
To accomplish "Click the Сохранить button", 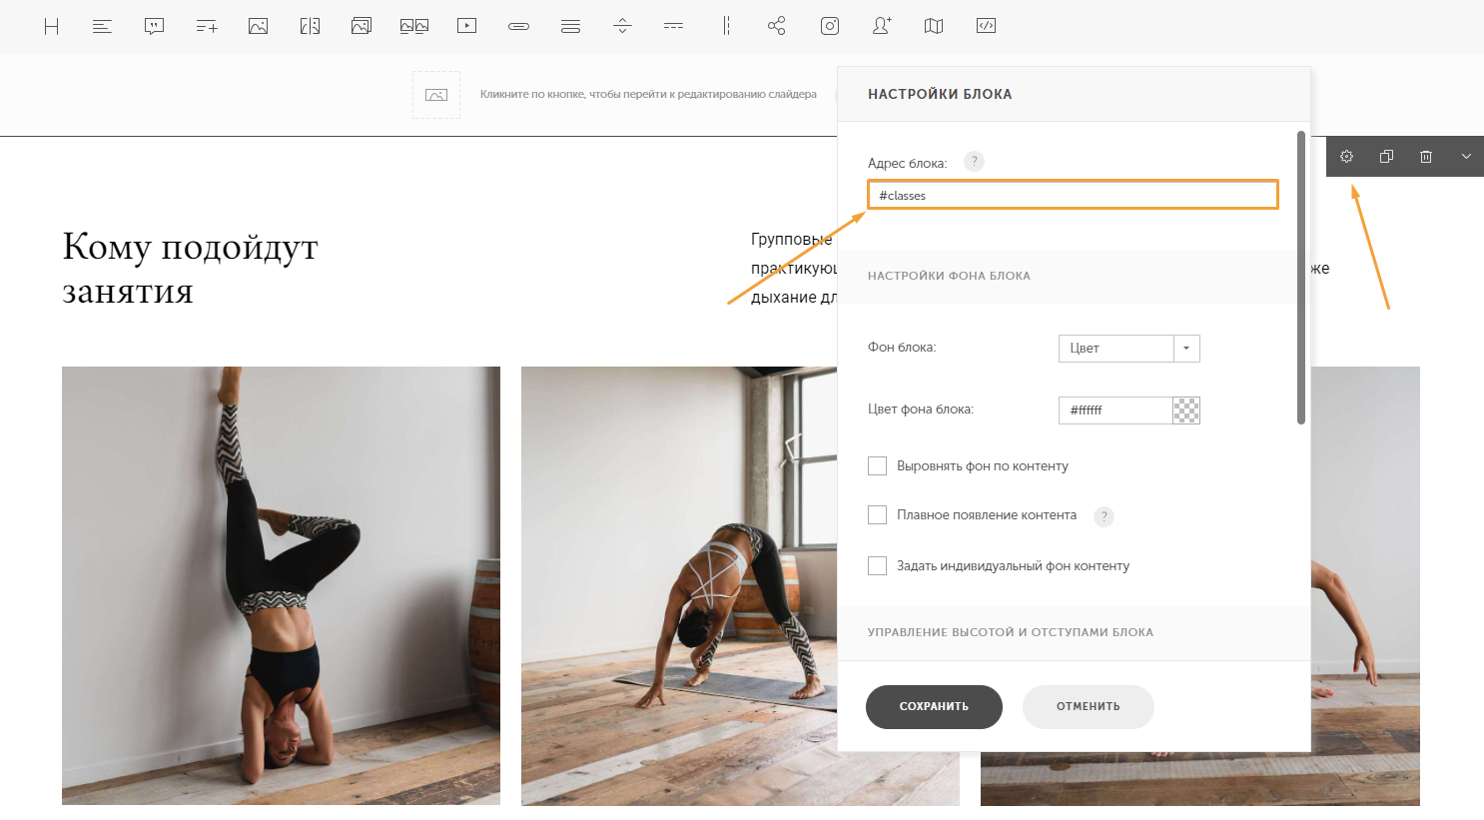I will coord(934,706).
